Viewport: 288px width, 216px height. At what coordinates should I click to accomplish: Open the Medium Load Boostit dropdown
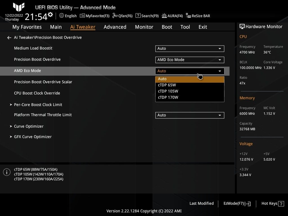tap(190, 48)
